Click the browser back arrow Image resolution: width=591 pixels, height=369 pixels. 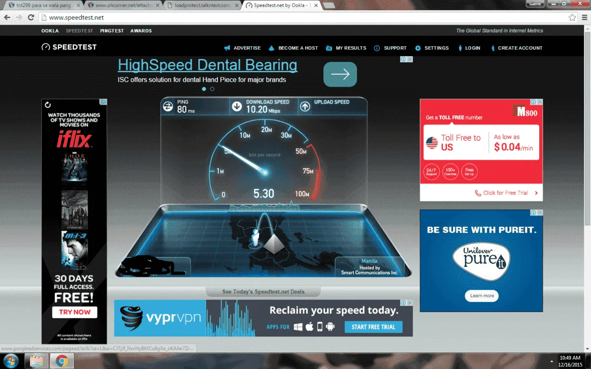[7, 17]
